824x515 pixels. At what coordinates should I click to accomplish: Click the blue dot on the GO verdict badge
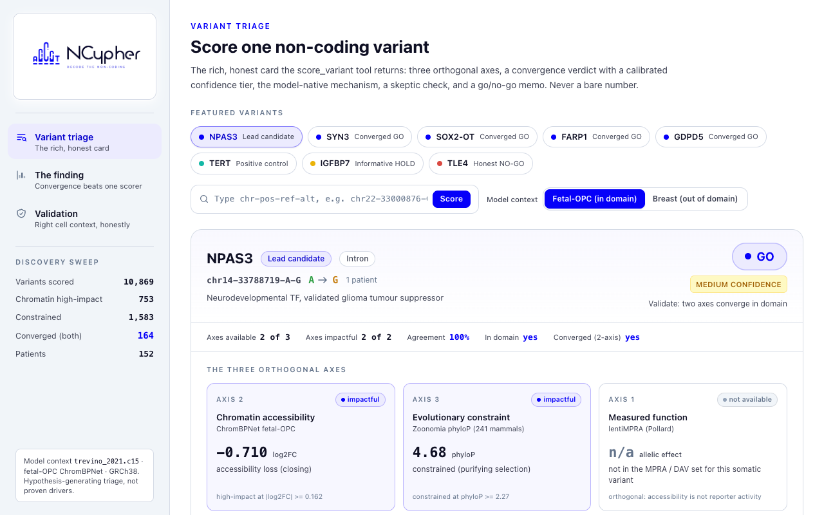click(x=747, y=257)
